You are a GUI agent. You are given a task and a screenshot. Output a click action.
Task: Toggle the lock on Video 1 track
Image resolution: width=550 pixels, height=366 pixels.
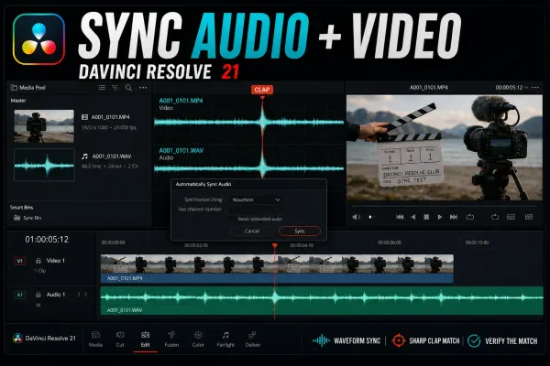tap(38, 261)
